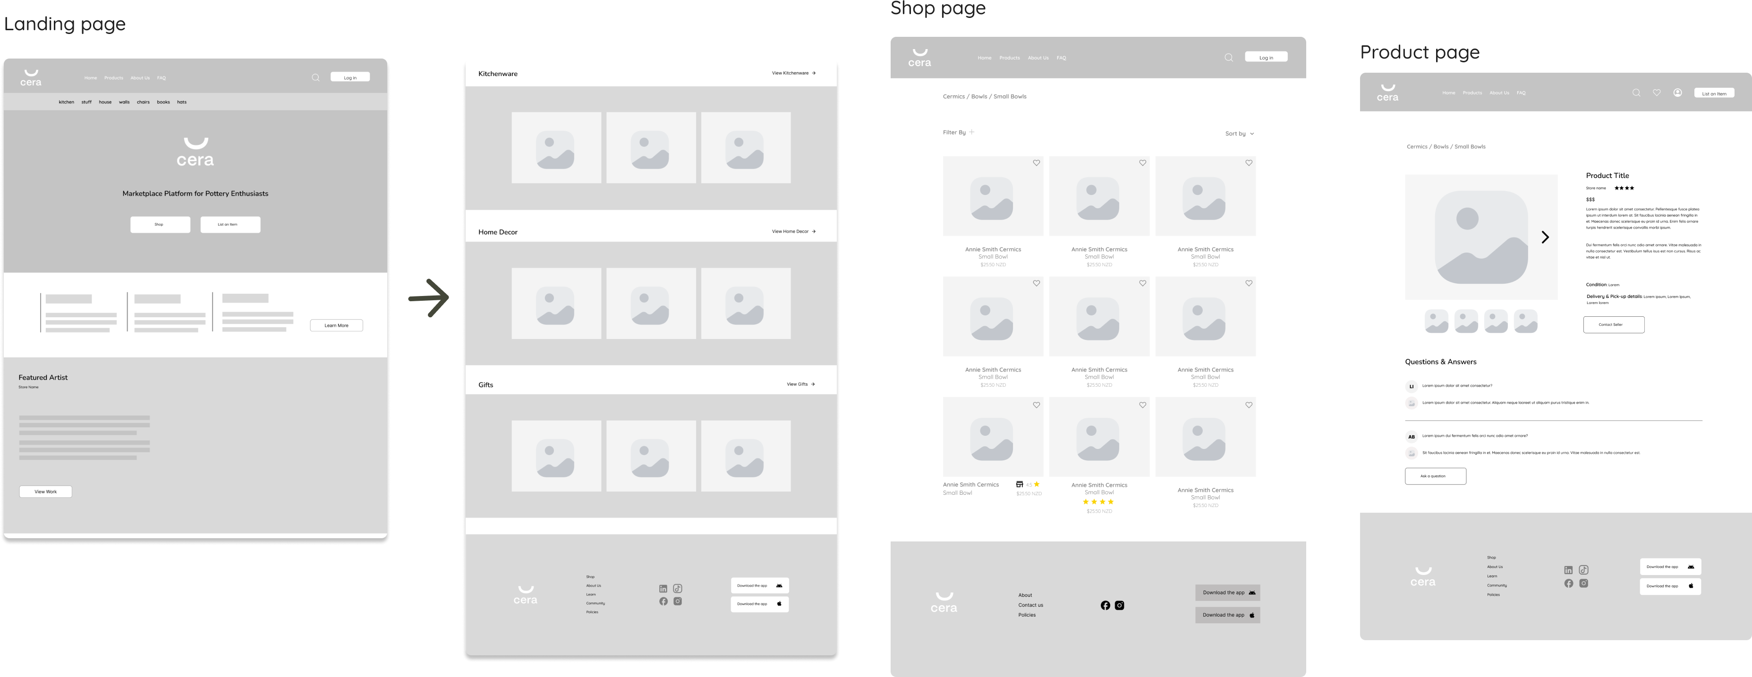Select first thumbnail below main product image
Image resolution: width=1752 pixels, height=677 pixels.
(x=1437, y=322)
